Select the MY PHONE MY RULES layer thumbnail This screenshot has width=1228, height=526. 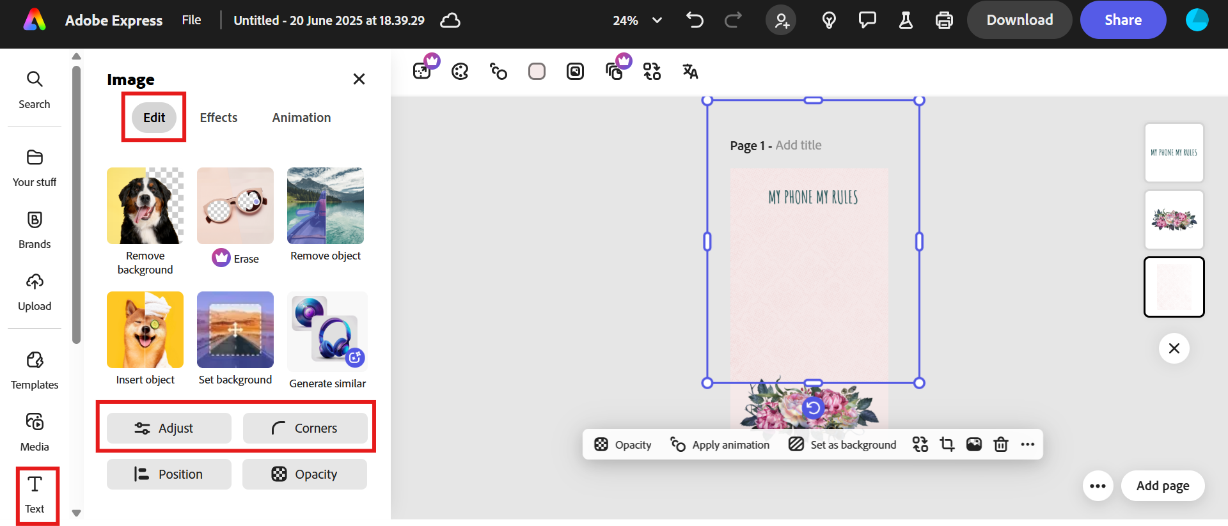click(1174, 153)
